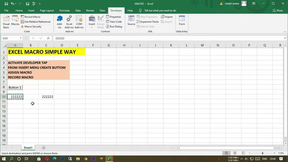288x162 pixels.
Task: Select cell C10 containing 222222
Action: [46, 97]
